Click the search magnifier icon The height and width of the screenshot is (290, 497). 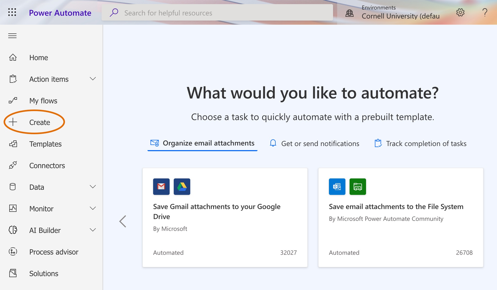tap(114, 12)
